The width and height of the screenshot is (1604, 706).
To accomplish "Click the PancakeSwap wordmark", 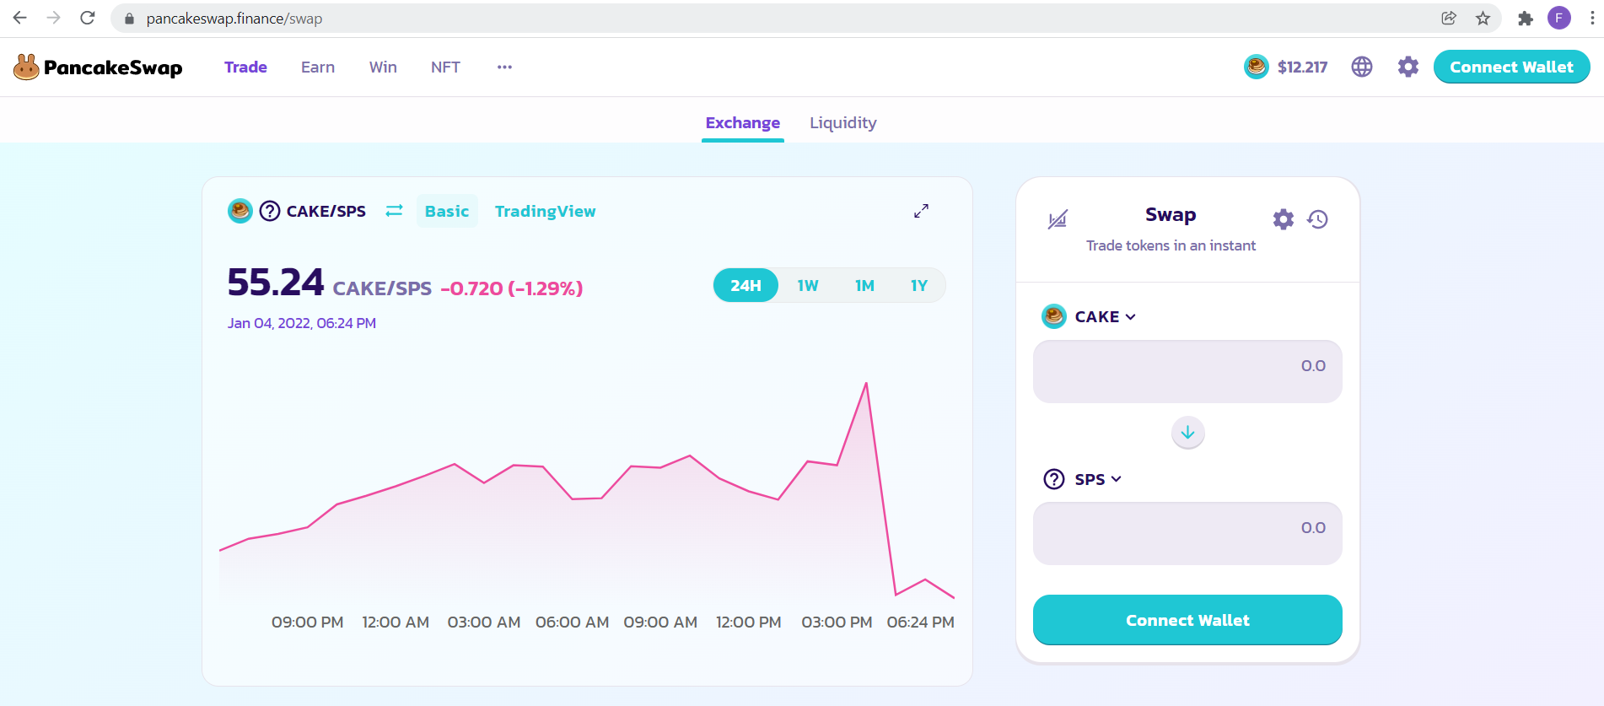I will point(113,67).
